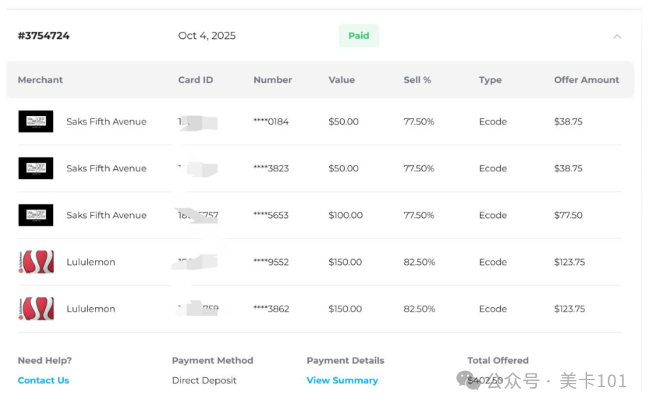Click $38.75 offer in the ****3823 row

click(568, 168)
